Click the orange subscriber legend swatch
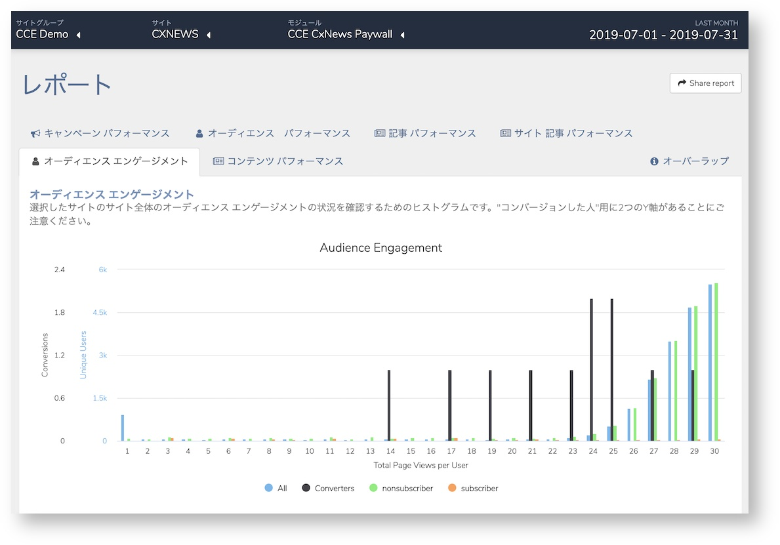 pyautogui.click(x=452, y=488)
